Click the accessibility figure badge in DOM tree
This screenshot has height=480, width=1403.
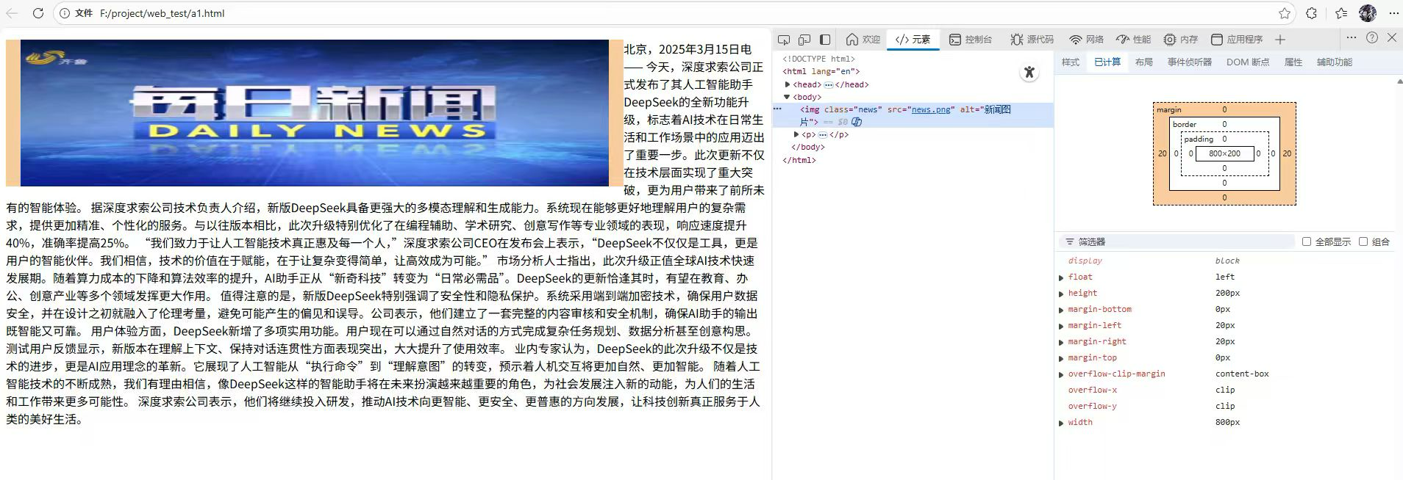click(x=1029, y=72)
